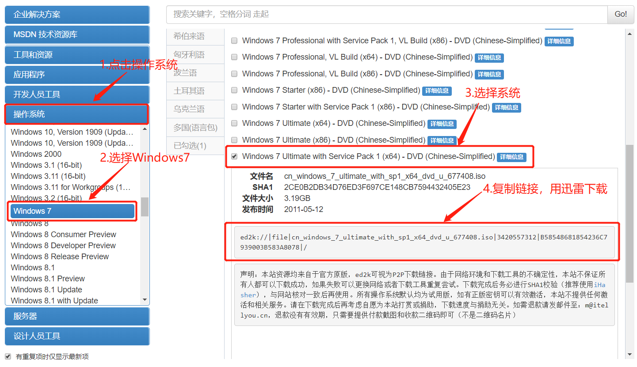This screenshot has height=367, width=637.
Task: Click the 2011-05-12 release date
Action: tap(304, 209)
